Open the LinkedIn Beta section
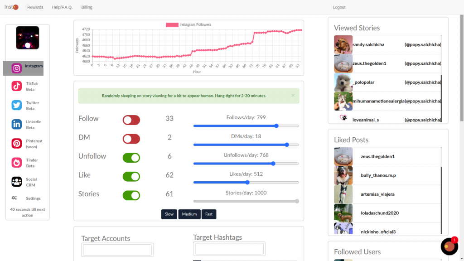464x261 pixels. click(16, 125)
